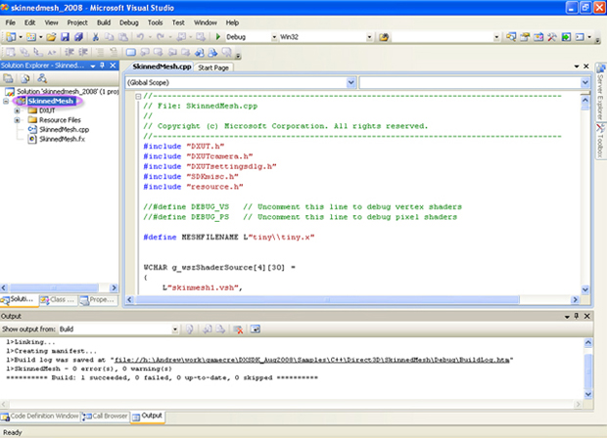Click the Undo arrow icon
Viewport: 607px width, 438px height.
(140, 37)
